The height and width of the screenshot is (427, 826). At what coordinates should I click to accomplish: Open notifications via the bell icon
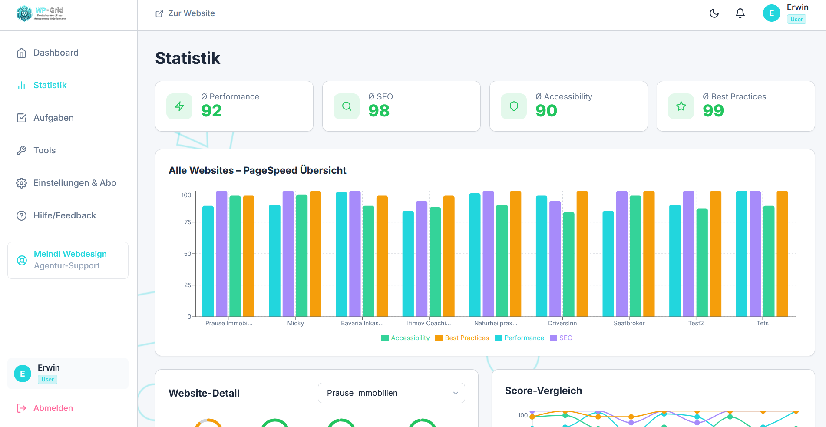740,13
